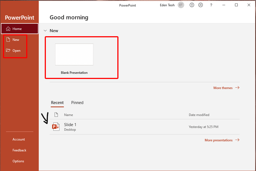256x171 pixels.
Task: Click the ET account avatar
Action: click(181, 5)
